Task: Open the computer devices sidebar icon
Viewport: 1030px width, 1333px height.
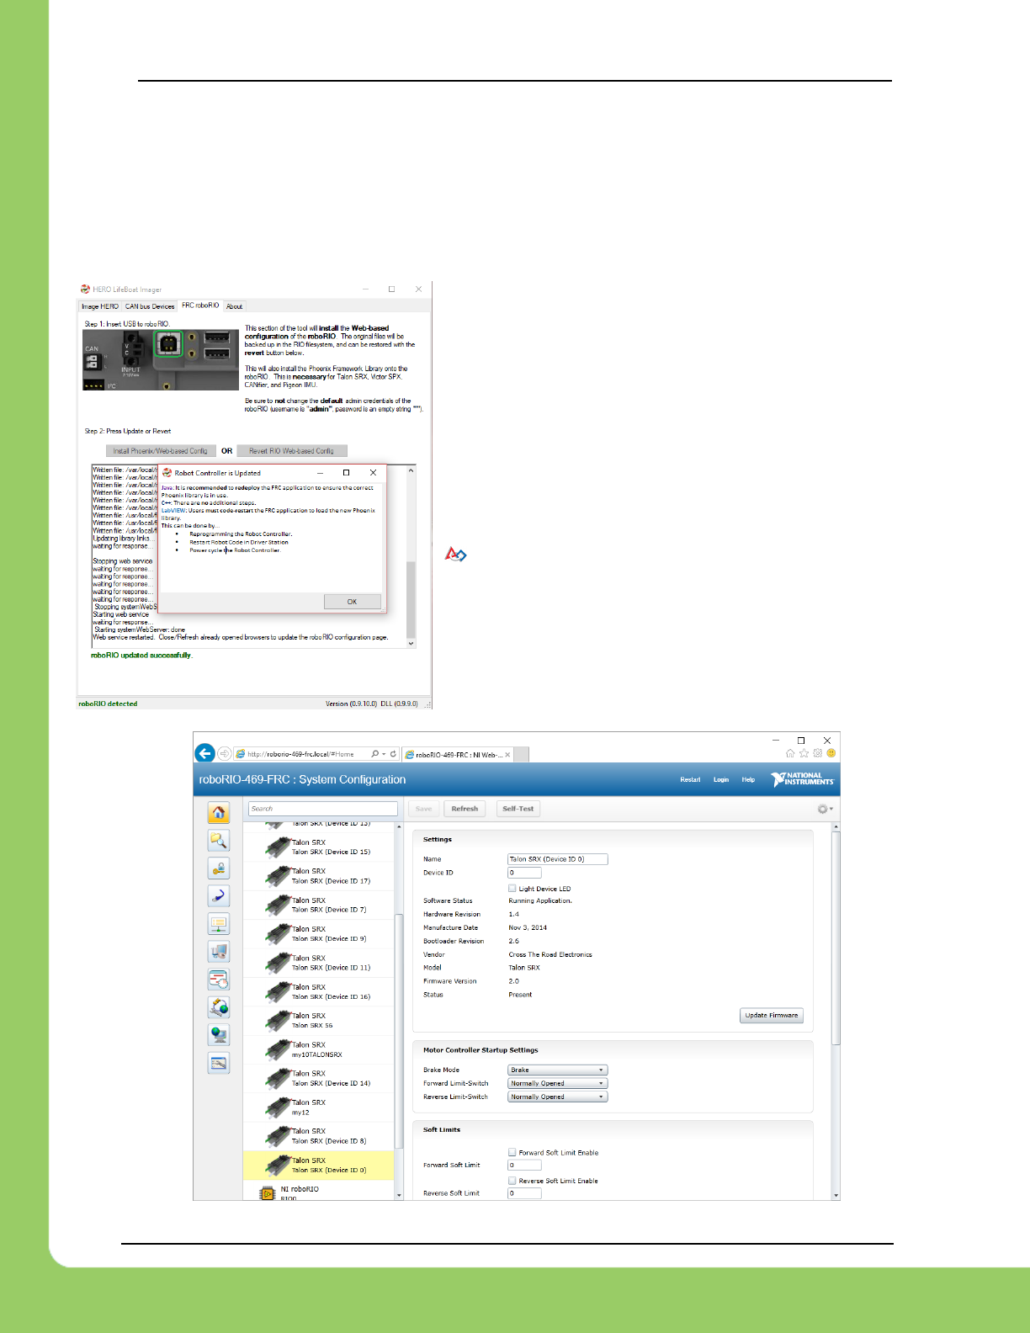Action: (x=219, y=951)
